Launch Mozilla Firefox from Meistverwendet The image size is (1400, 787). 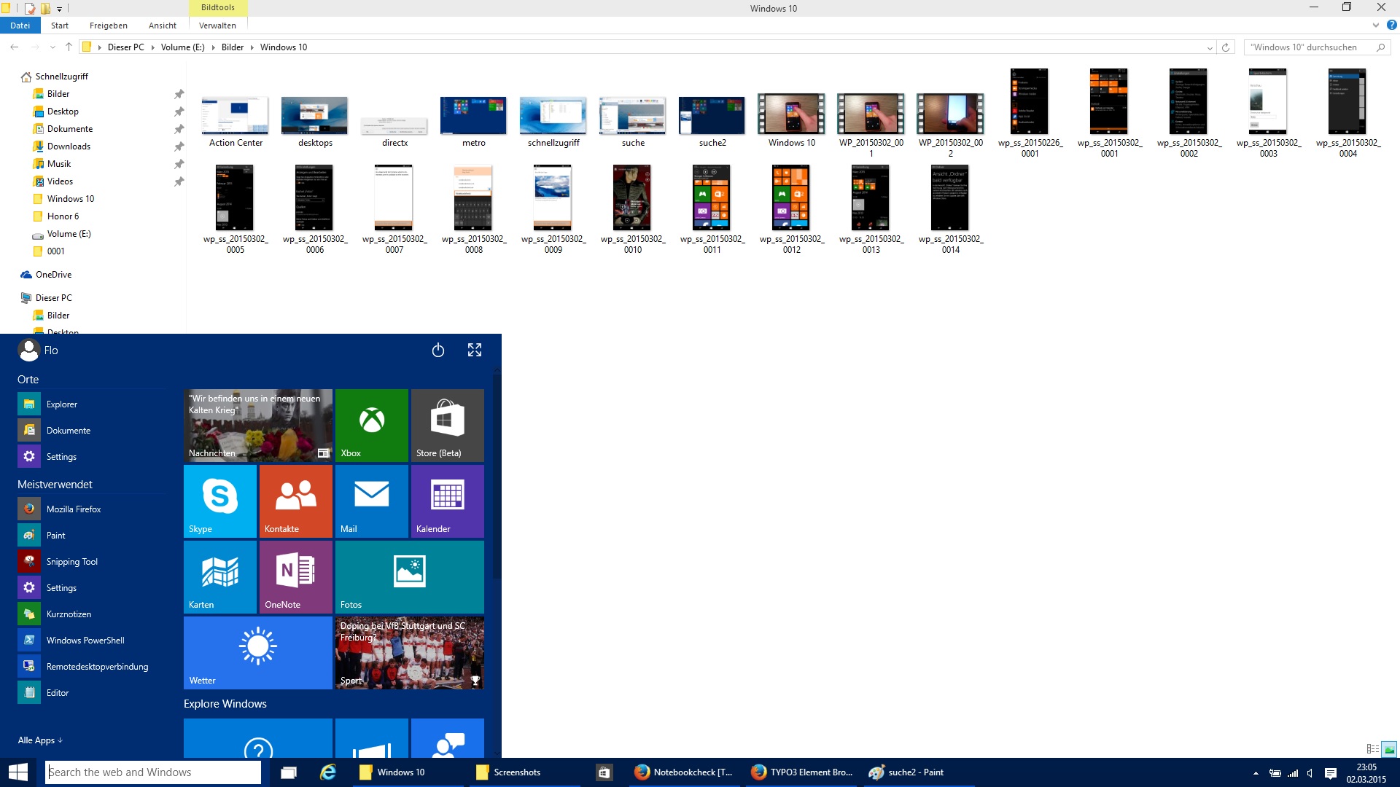click(x=92, y=509)
